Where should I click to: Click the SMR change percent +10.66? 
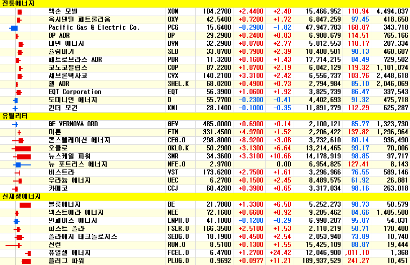pyautogui.click(x=280, y=156)
